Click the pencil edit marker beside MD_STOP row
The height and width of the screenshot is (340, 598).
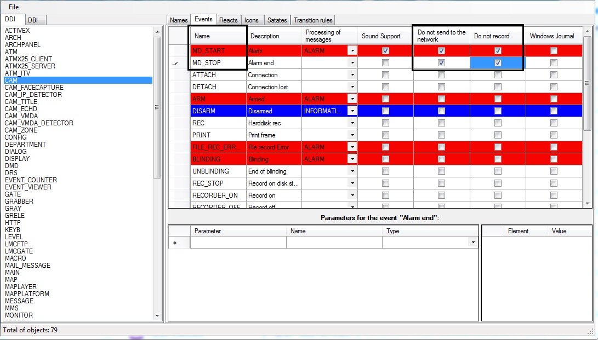pyautogui.click(x=175, y=64)
